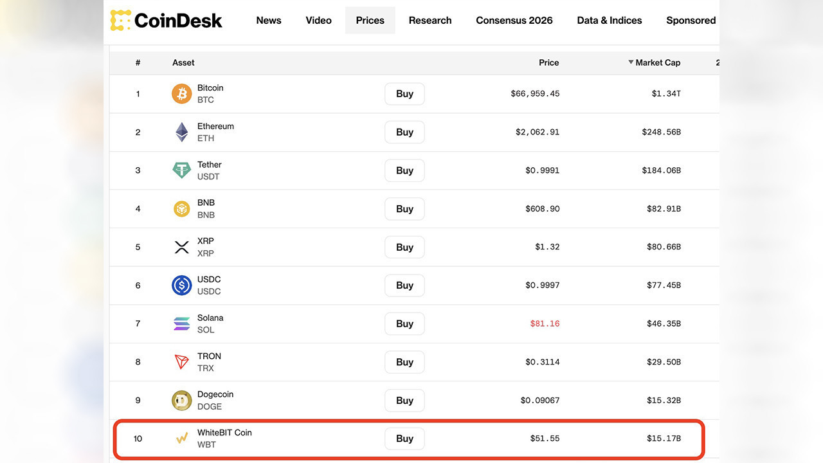Switch to the News section
Screen dimensions: 823x463
tap(268, 20)
